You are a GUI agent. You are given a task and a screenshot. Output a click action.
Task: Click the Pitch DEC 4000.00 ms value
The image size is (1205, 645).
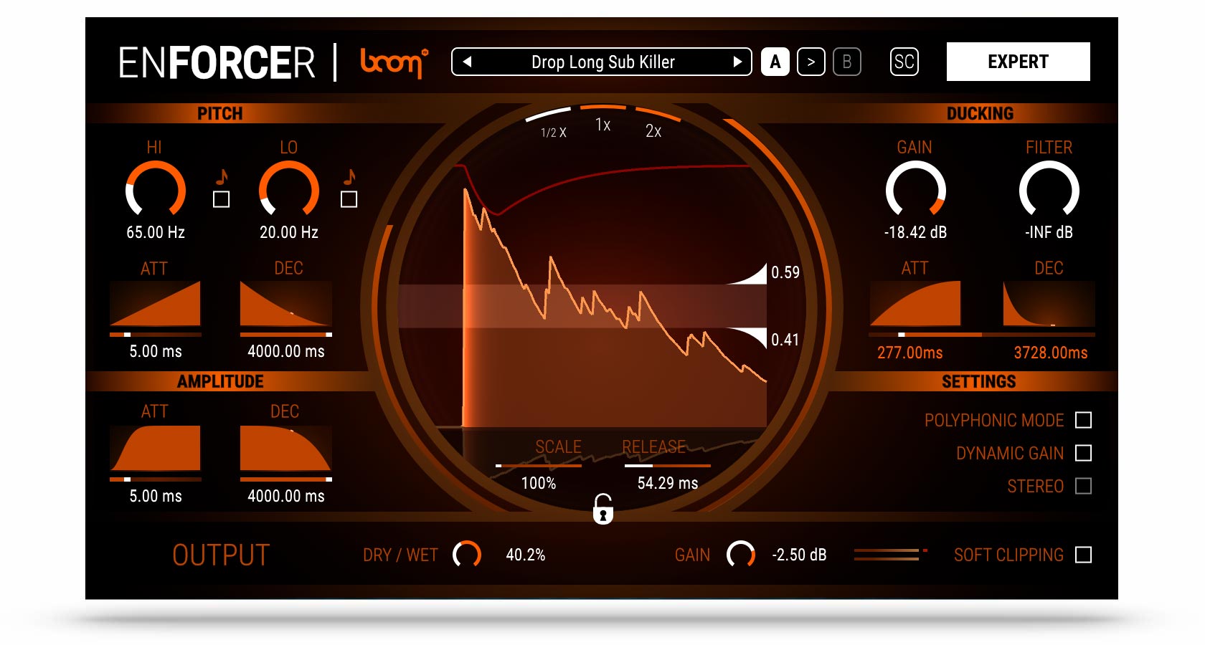(x=286, y=351)
